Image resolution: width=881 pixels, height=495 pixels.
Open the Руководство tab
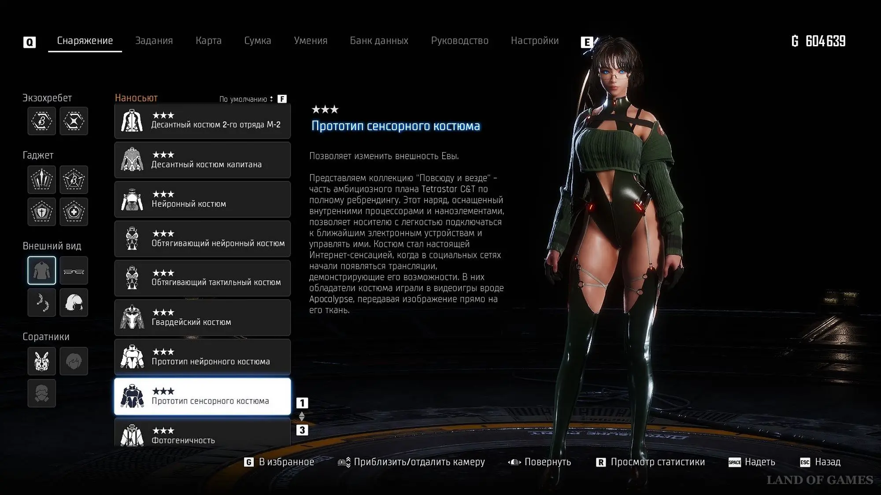pos(459,41)
